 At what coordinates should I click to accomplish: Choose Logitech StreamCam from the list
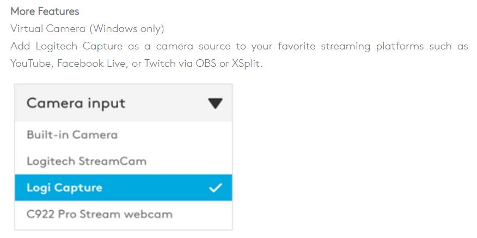[124, 161]
